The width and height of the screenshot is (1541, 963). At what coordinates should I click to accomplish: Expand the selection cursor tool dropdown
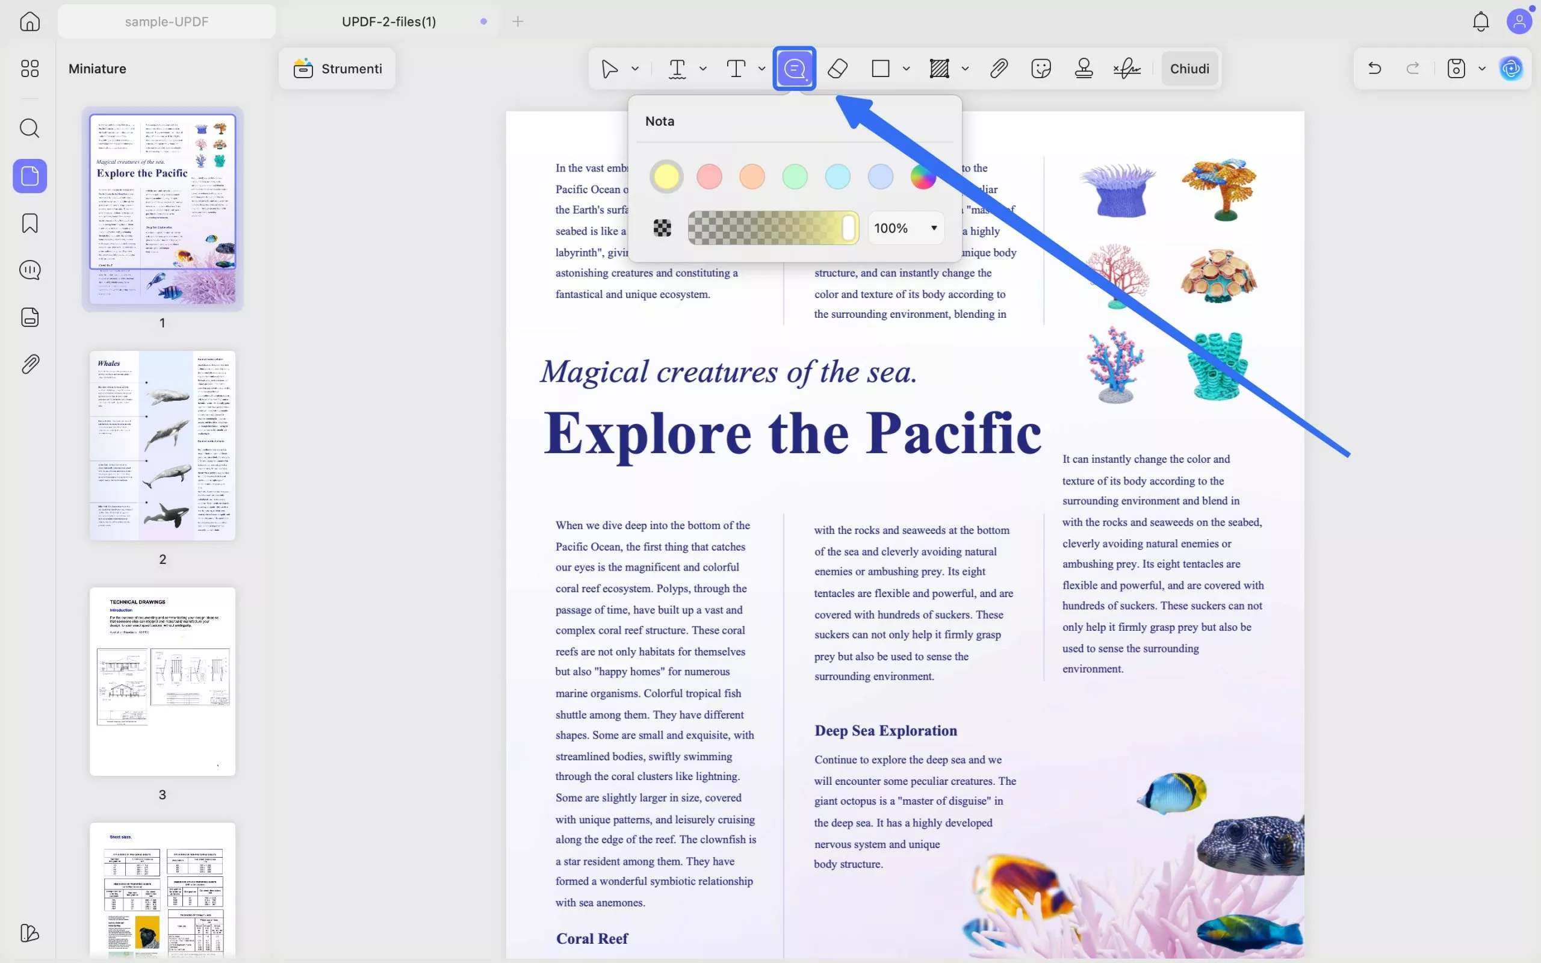tap(635, 68)
